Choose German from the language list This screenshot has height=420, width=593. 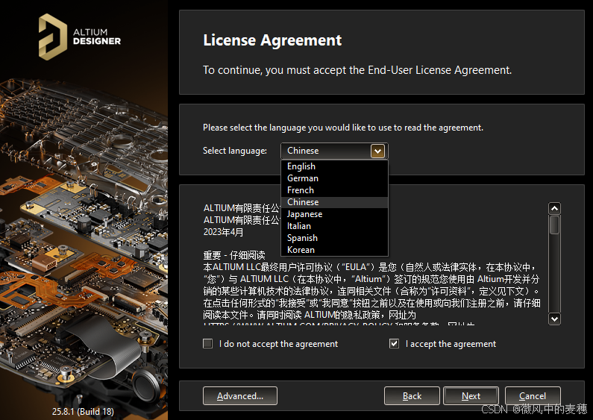[x=334, y=178]
